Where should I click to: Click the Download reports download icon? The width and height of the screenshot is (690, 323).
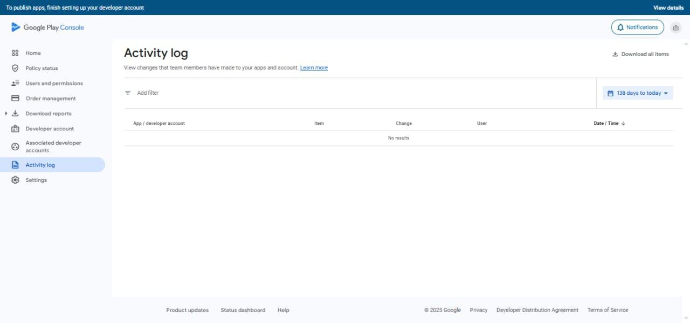[15, 114]
